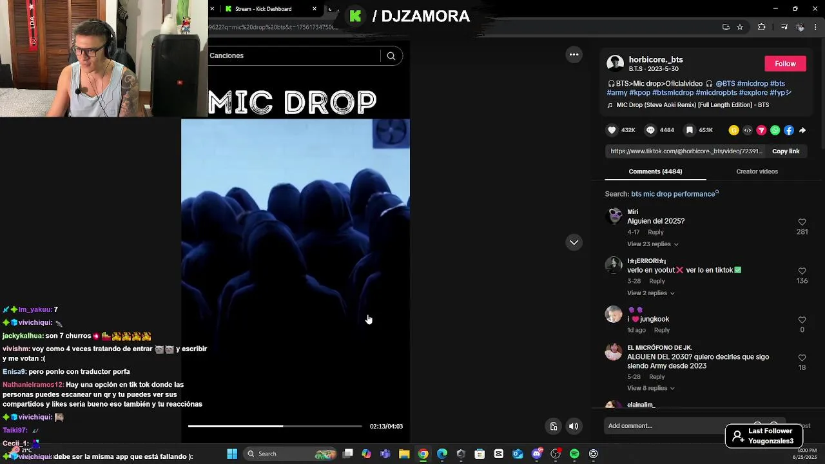Screen dimensions: 825x464
Task: Open Outlook from the taskbar
Action: (518, 454)
